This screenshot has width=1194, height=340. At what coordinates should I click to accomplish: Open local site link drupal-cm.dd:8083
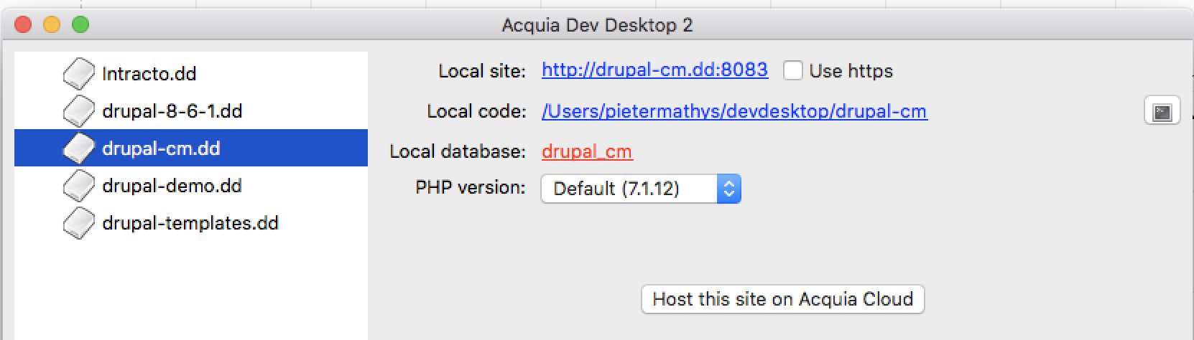(x=654, y=70)
